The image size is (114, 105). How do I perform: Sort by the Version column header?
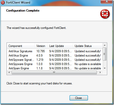[x=41, y=46]
